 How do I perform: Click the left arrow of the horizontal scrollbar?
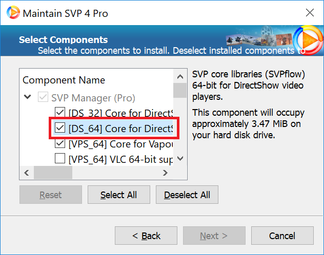click(25, 173)
